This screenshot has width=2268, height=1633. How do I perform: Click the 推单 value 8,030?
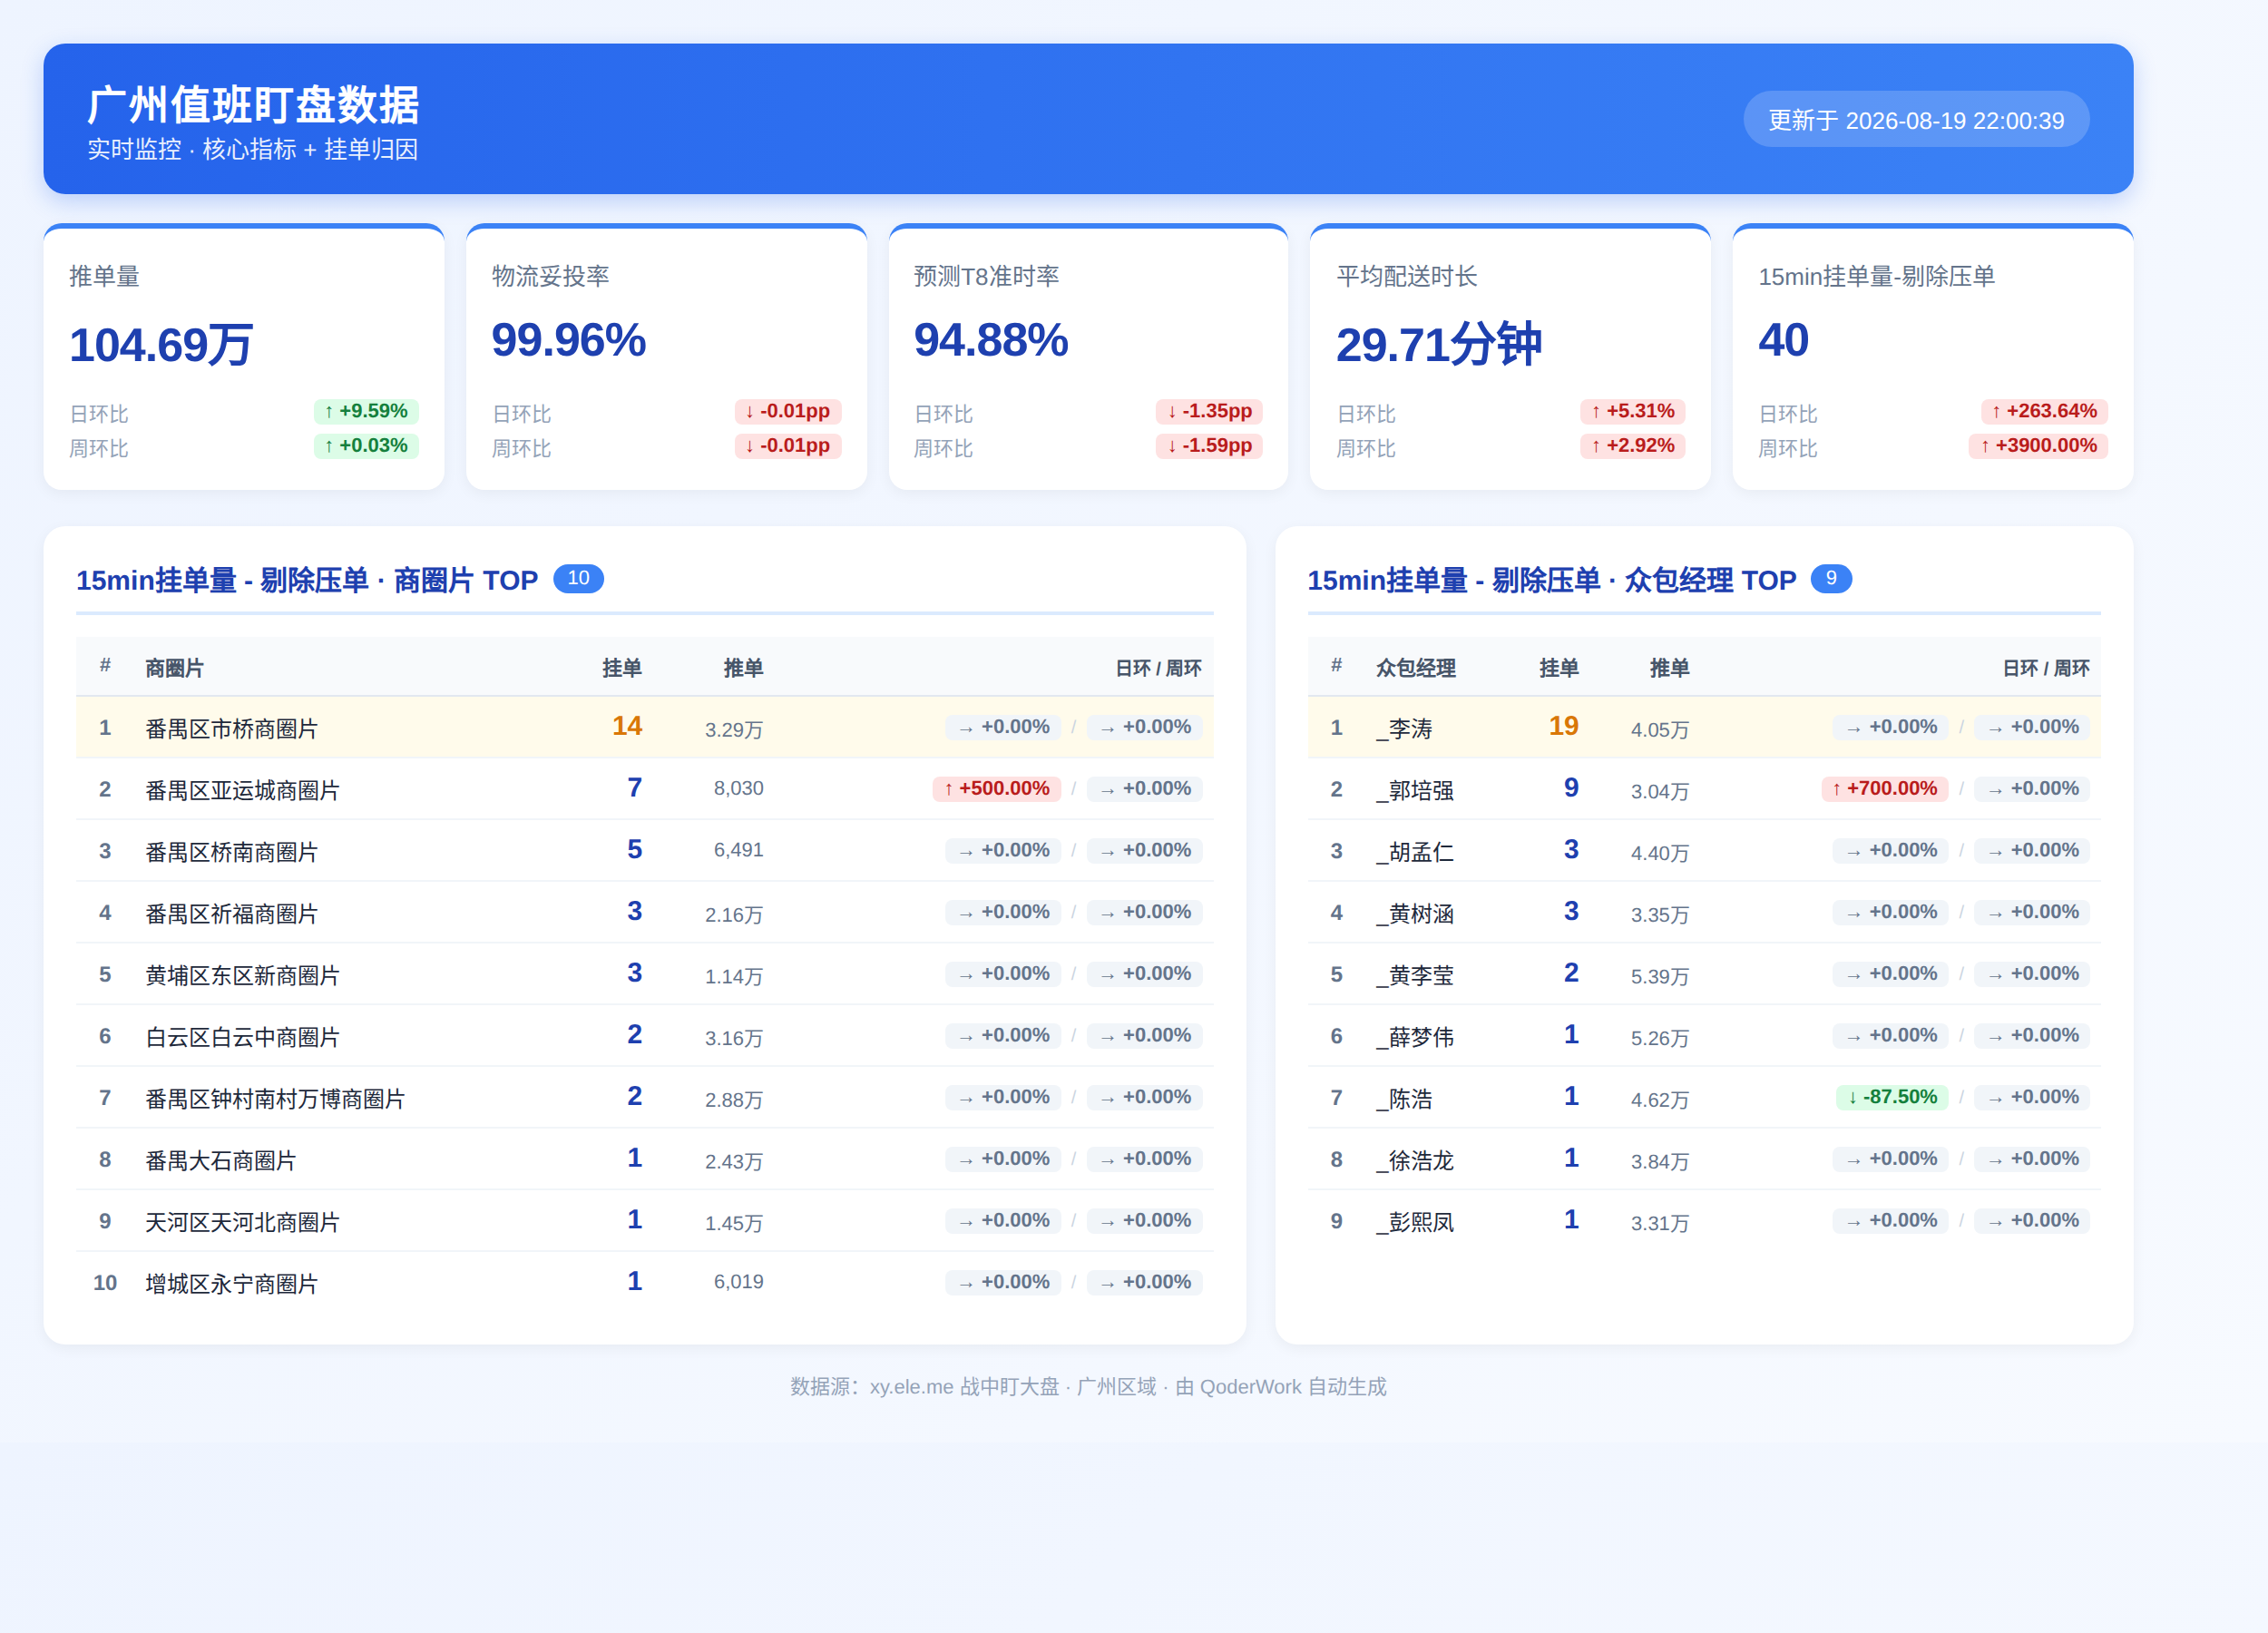click(738, 788)
